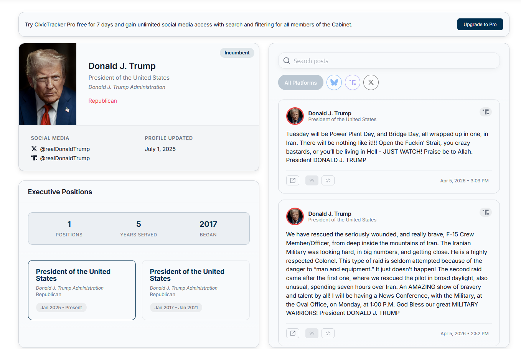Select the All Platforms filter

[300, 82]
